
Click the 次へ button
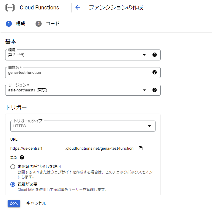pyautogui.click(x=14, y=203)
